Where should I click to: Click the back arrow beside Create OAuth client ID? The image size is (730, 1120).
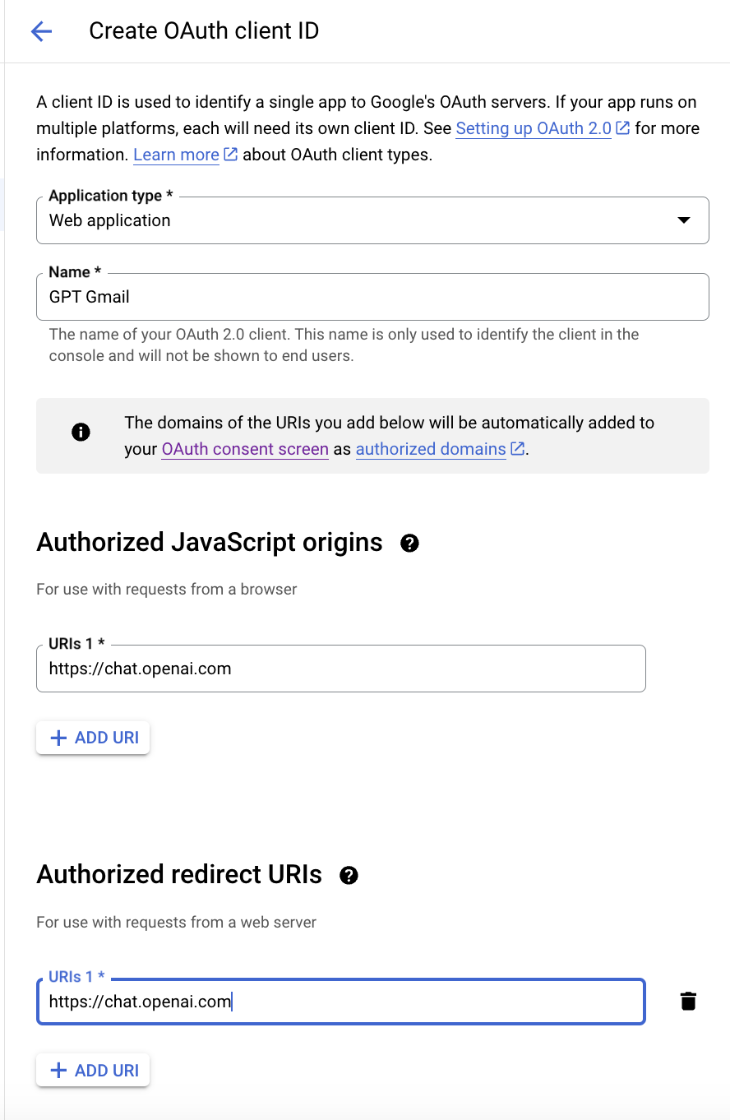41,31
